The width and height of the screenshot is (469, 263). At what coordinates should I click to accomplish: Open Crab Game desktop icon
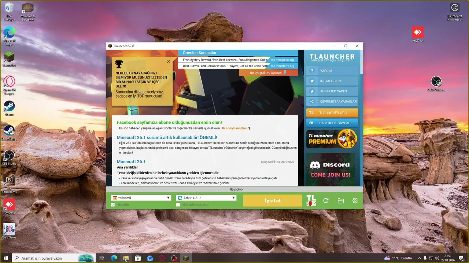click(9, 231)
